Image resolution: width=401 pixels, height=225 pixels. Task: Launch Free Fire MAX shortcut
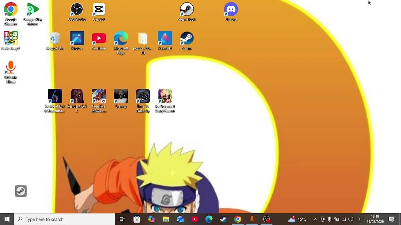[99, 101]
